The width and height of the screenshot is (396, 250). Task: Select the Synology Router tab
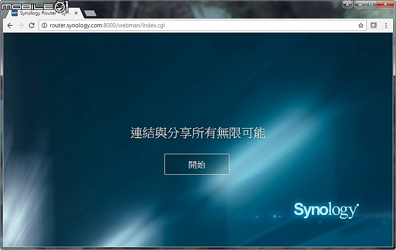(x=43, y=13)
